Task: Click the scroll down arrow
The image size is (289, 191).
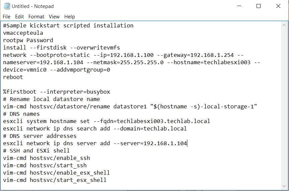Action: pos(284,186)
